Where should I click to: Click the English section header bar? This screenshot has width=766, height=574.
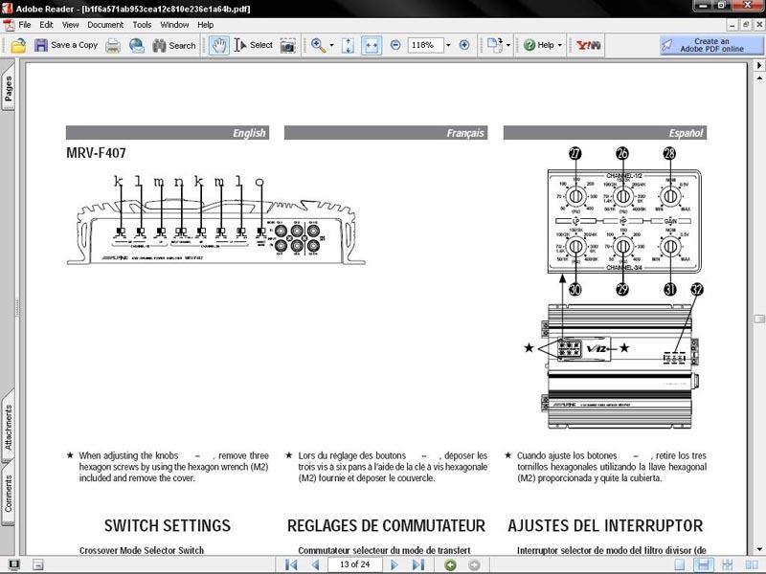pyautogui.click(x=168, y=133)
